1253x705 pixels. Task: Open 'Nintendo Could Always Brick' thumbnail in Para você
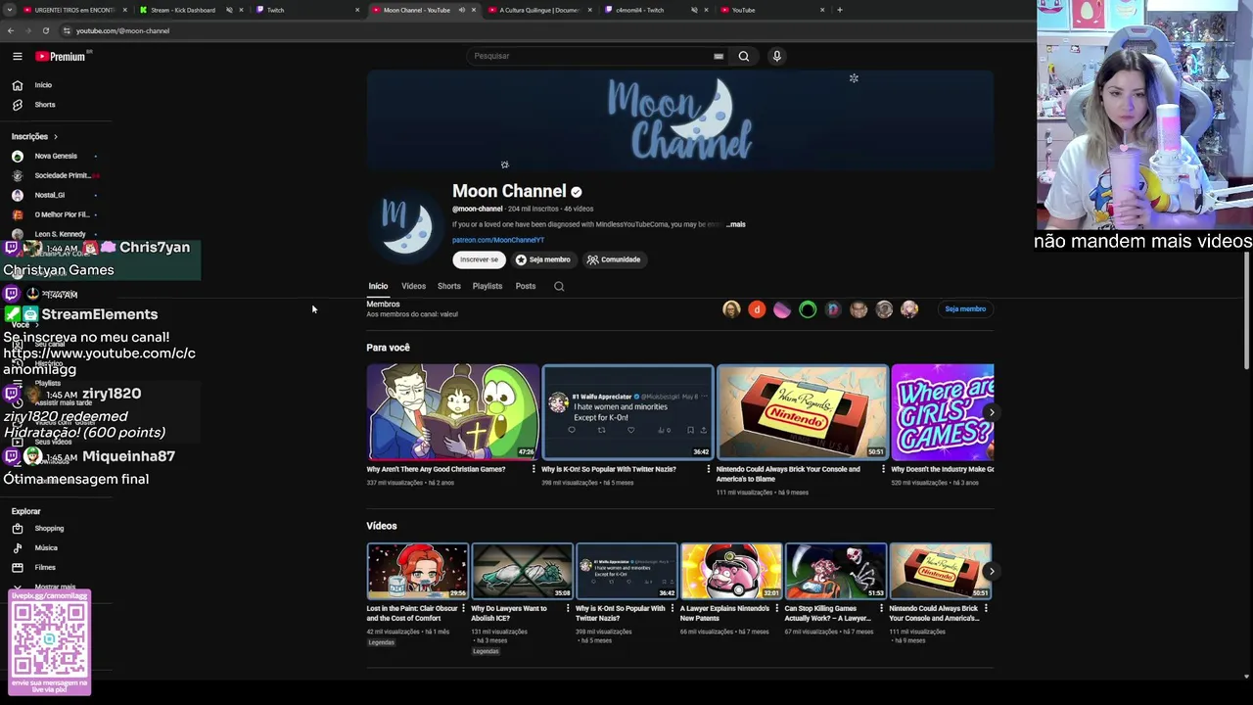pyautogui.click(x=802, y=412)
